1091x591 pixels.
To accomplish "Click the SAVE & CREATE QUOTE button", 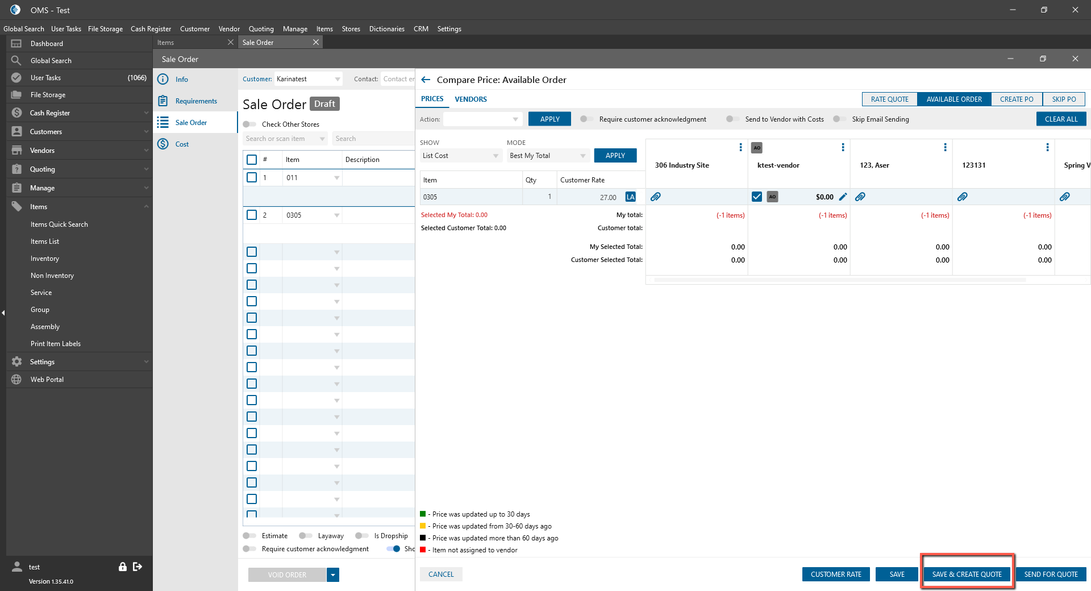I will click(967, 575).
